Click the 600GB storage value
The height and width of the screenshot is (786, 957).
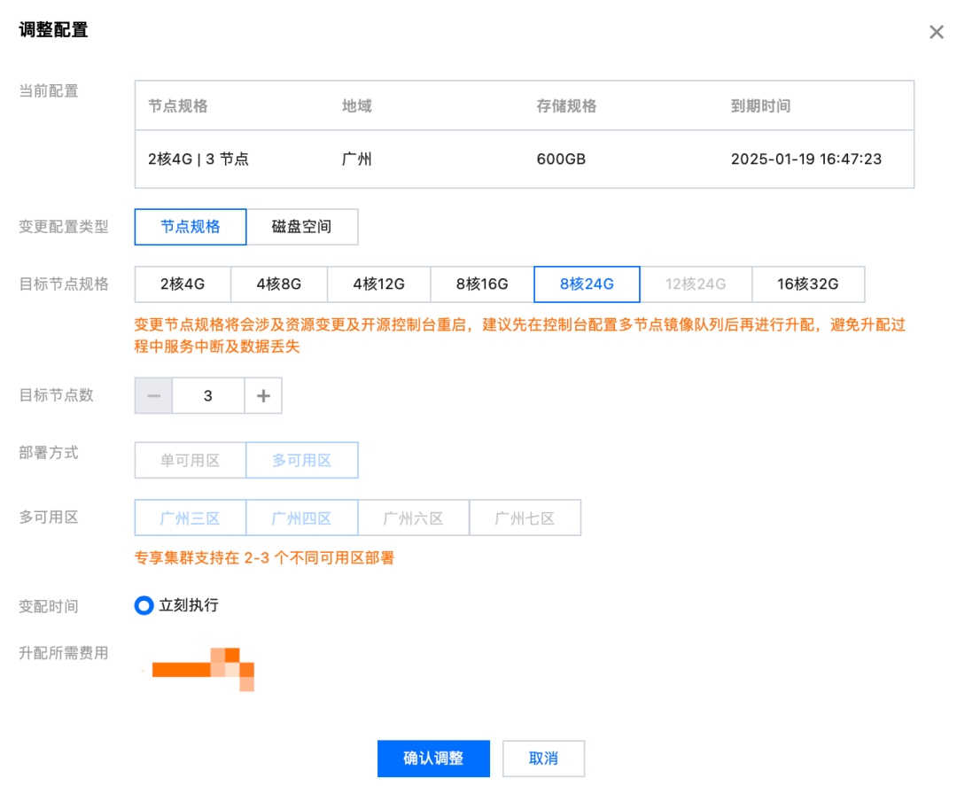(561, 160)
